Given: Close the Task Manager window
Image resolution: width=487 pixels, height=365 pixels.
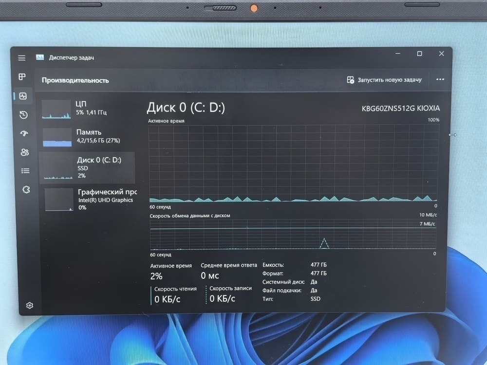Looking at the screenshot, I should 441,54.
